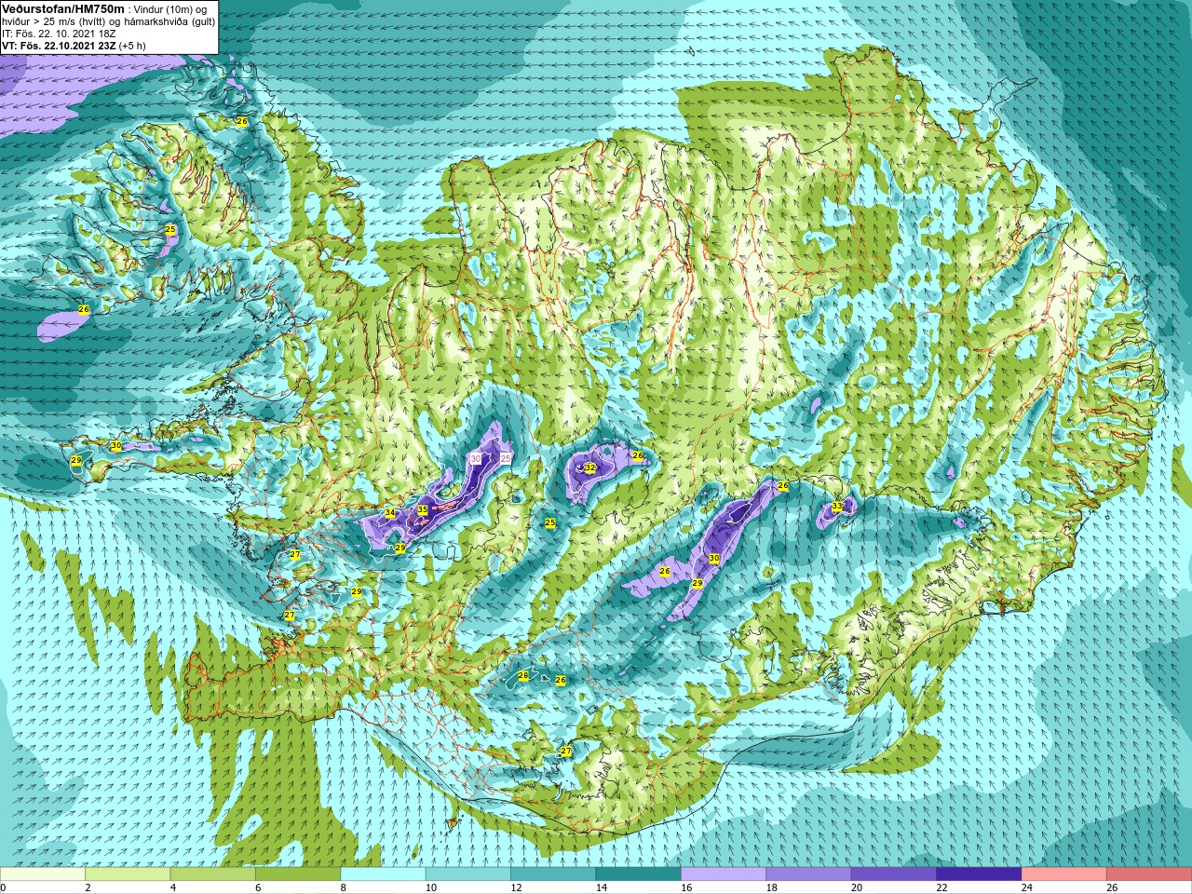1192x894 pixels.
Task: Click the 18–20 m/s light purple legend swatch
Action: coord(808,874)
